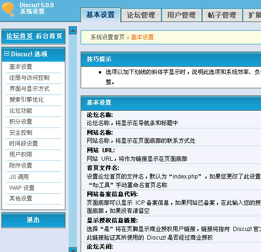Switch to the 基本设置 tab

coord(101,15)
